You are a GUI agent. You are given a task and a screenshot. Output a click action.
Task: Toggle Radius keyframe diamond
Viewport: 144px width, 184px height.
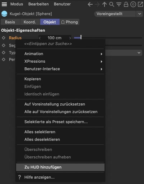[x=4, y=38]
